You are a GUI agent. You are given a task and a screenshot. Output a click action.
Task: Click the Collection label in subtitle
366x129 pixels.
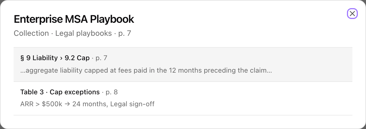coord(31,33)
